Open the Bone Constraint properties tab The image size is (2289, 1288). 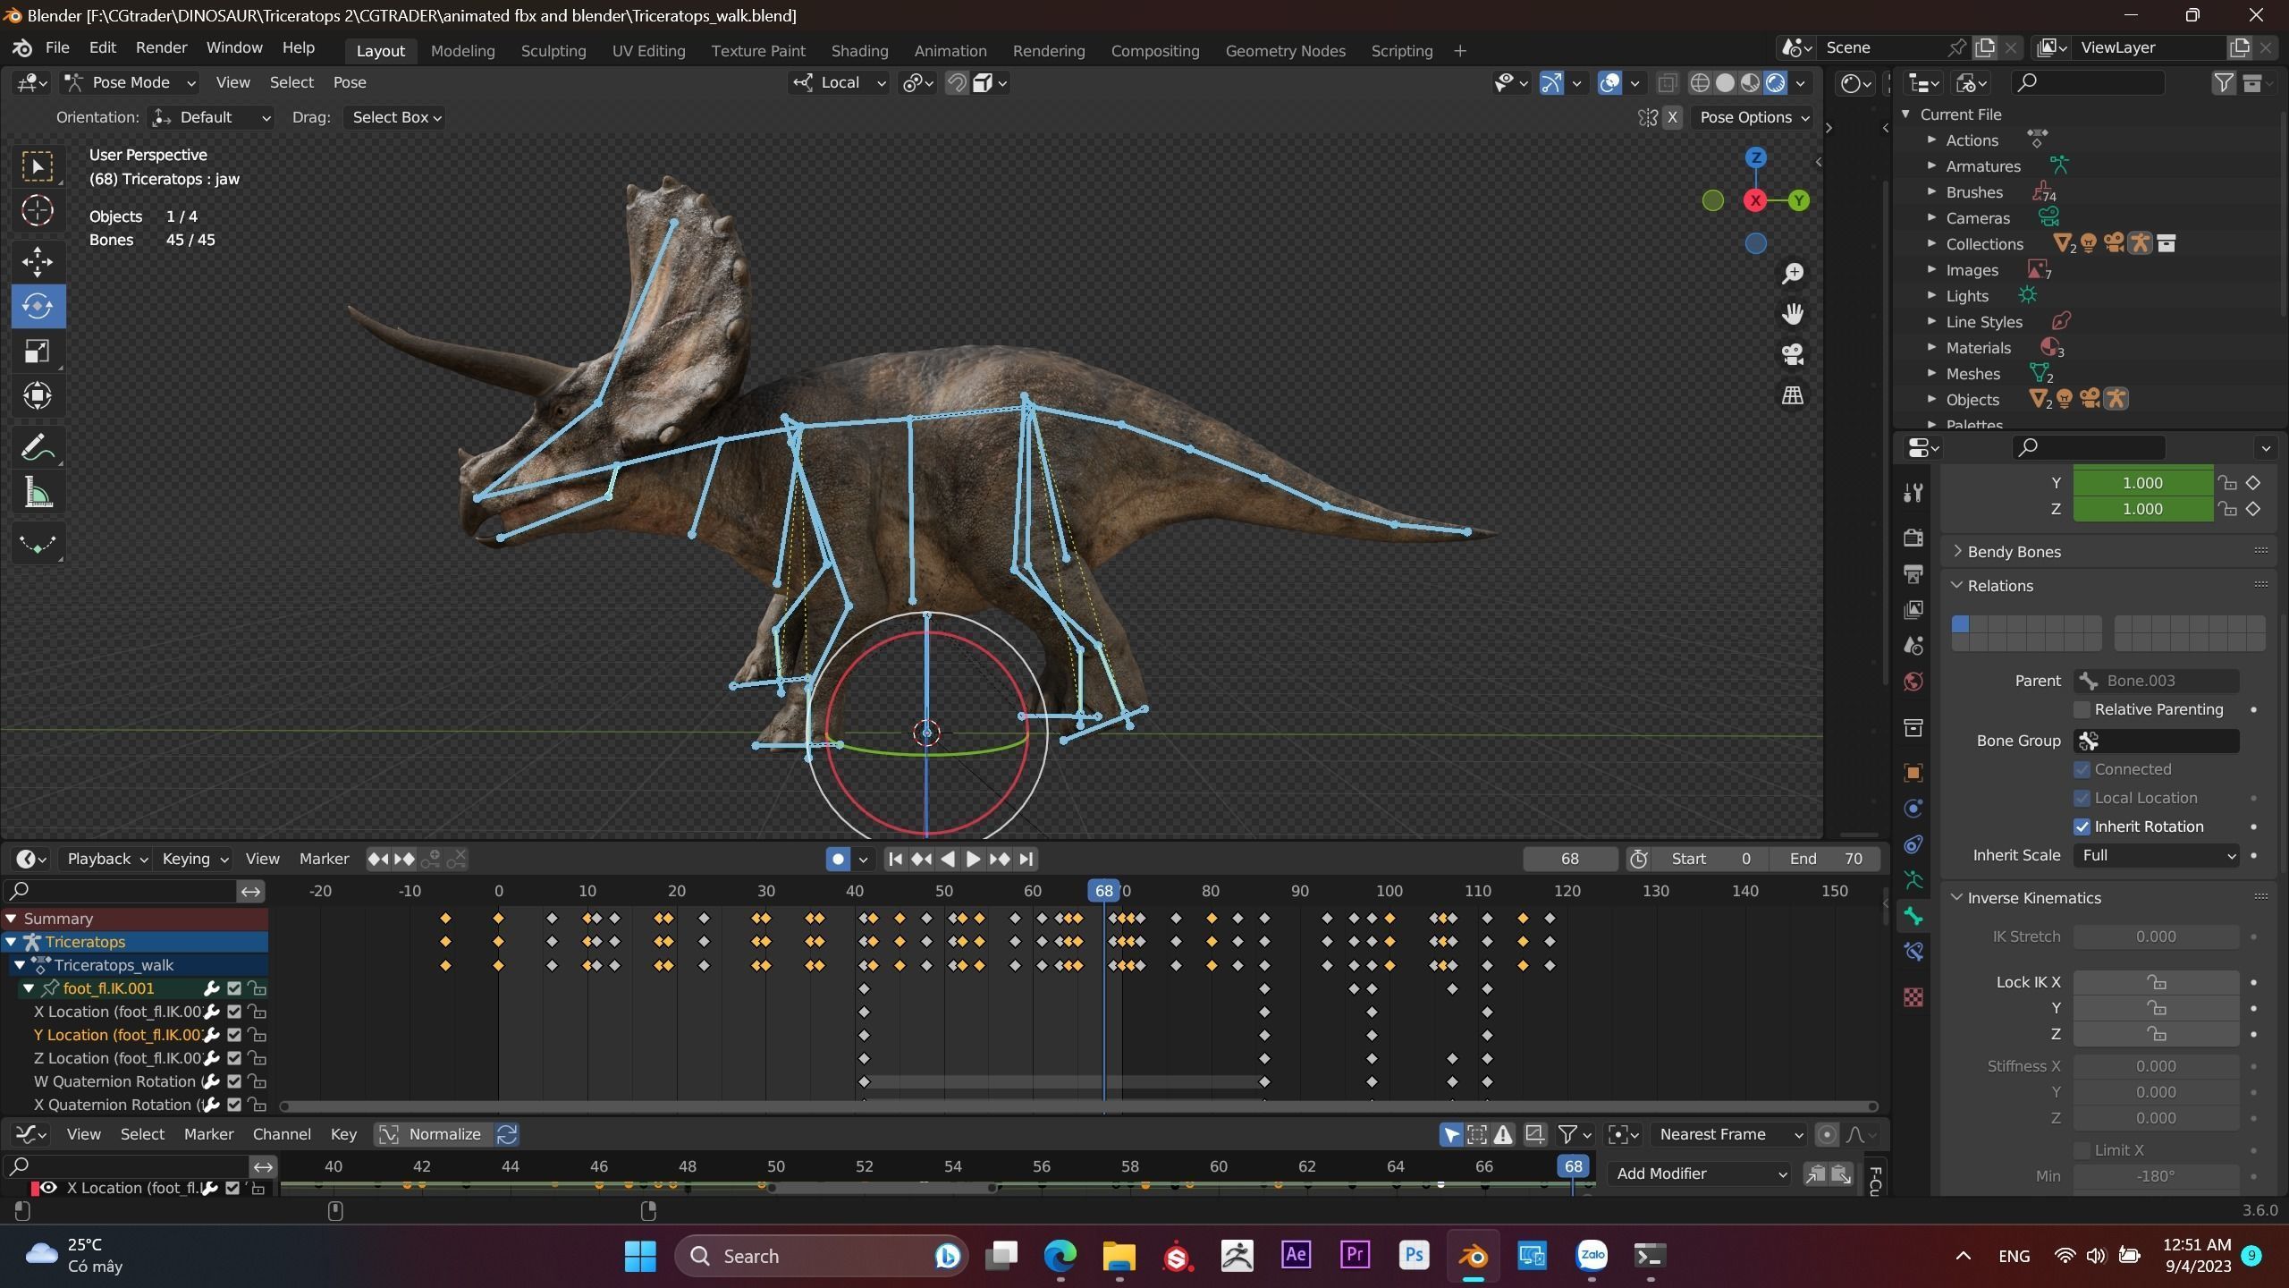(1913, 952)
